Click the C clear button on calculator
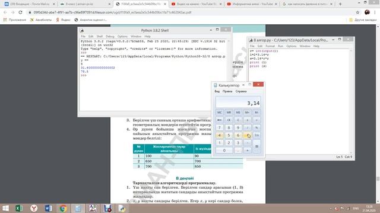The height and width of the screenshot is (213, 380). (238, 120)
